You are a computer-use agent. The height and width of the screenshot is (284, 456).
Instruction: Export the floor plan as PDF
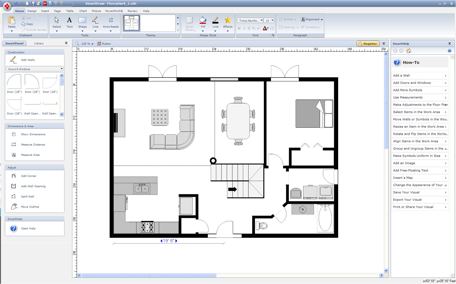click(44, 4)
